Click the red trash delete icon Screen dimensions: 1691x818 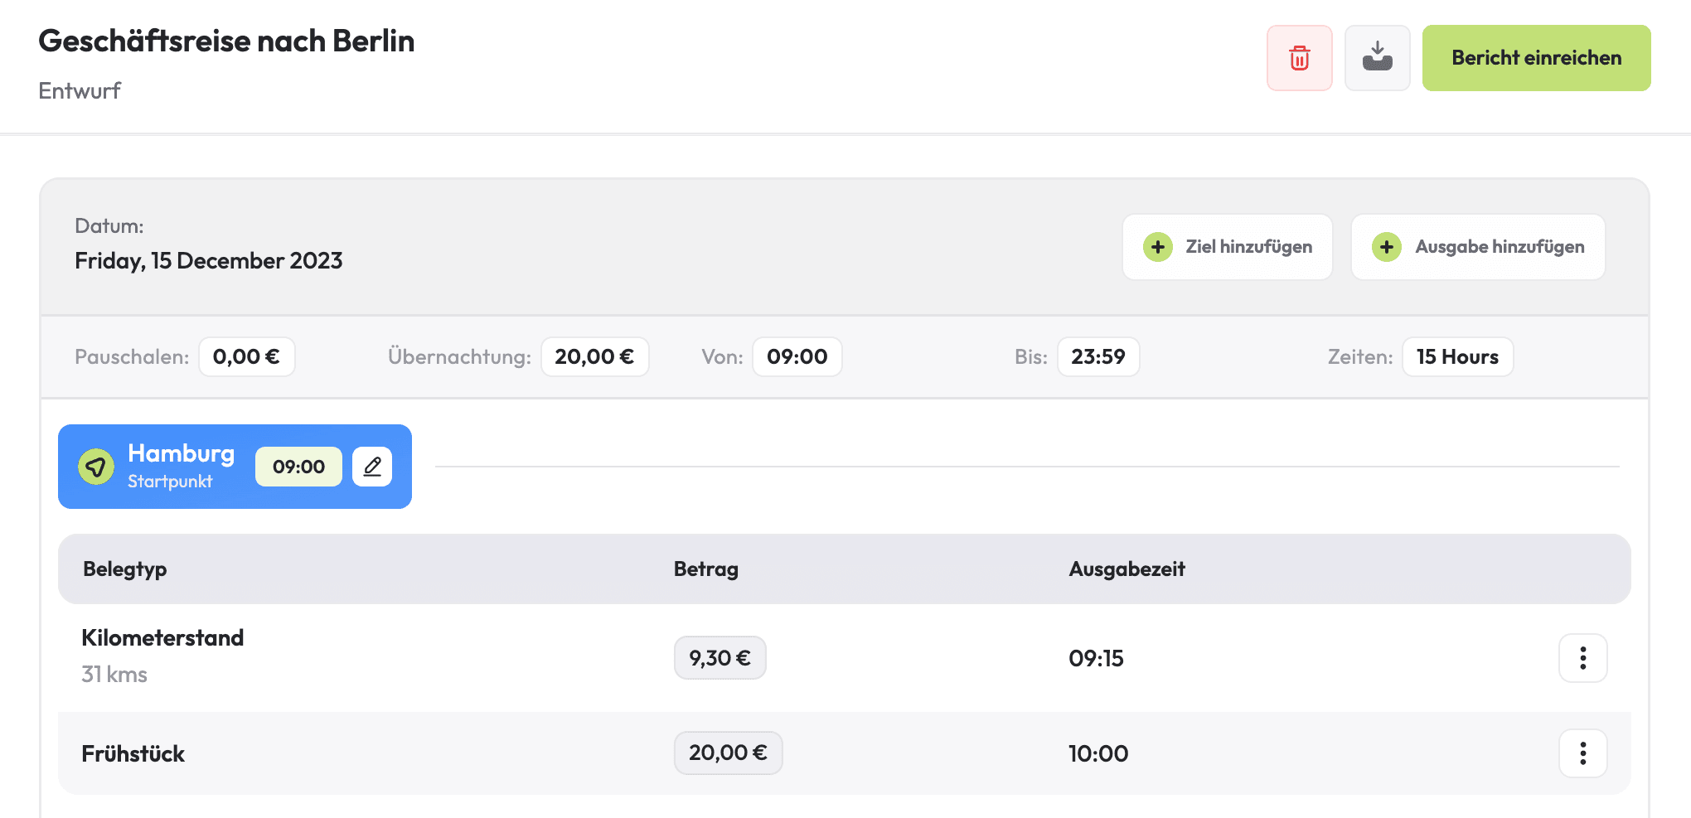[1299, 58]
